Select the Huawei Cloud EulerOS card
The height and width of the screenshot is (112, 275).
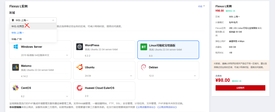pyautogui.click(x=104, y=91)
